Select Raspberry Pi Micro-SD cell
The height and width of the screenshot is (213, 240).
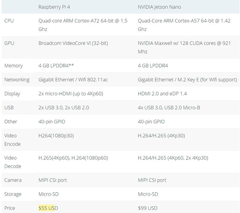48,194
